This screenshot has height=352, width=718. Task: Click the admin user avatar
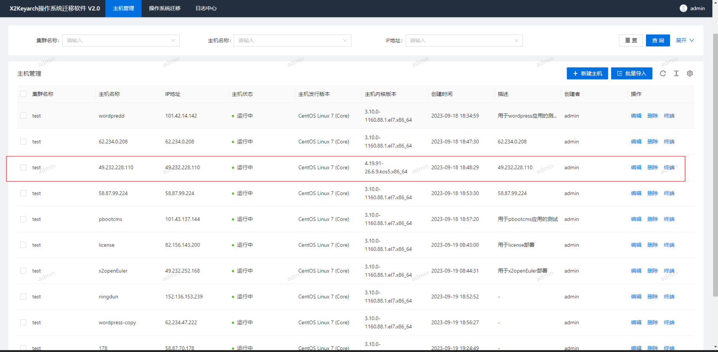pyautogui.click(x=683, y=8)
